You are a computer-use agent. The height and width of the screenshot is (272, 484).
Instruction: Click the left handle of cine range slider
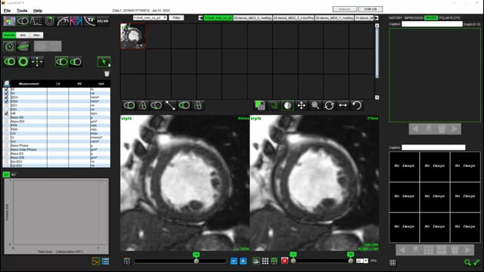(x=293, y=261)
